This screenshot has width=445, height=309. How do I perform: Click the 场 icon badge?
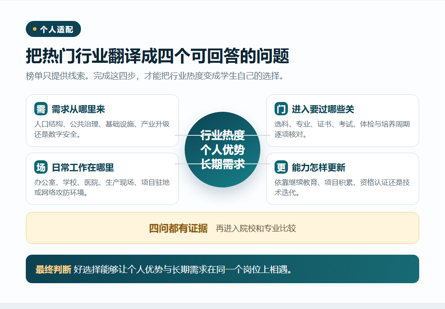[x=41, y=167]
